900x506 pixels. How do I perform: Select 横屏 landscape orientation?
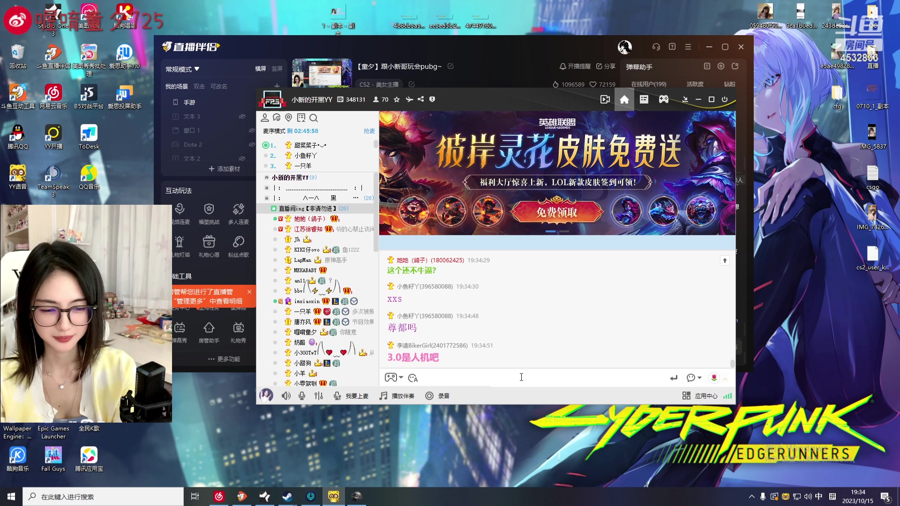coord(260,69)
